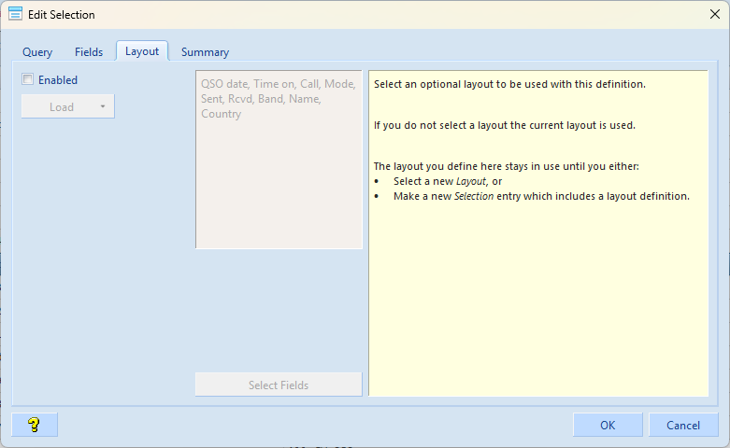Image resolution: width=730 pixels, height=448 pixels.
Task: Click the 'Select an optional layout' sentence
Action: (x=509, y=84)
